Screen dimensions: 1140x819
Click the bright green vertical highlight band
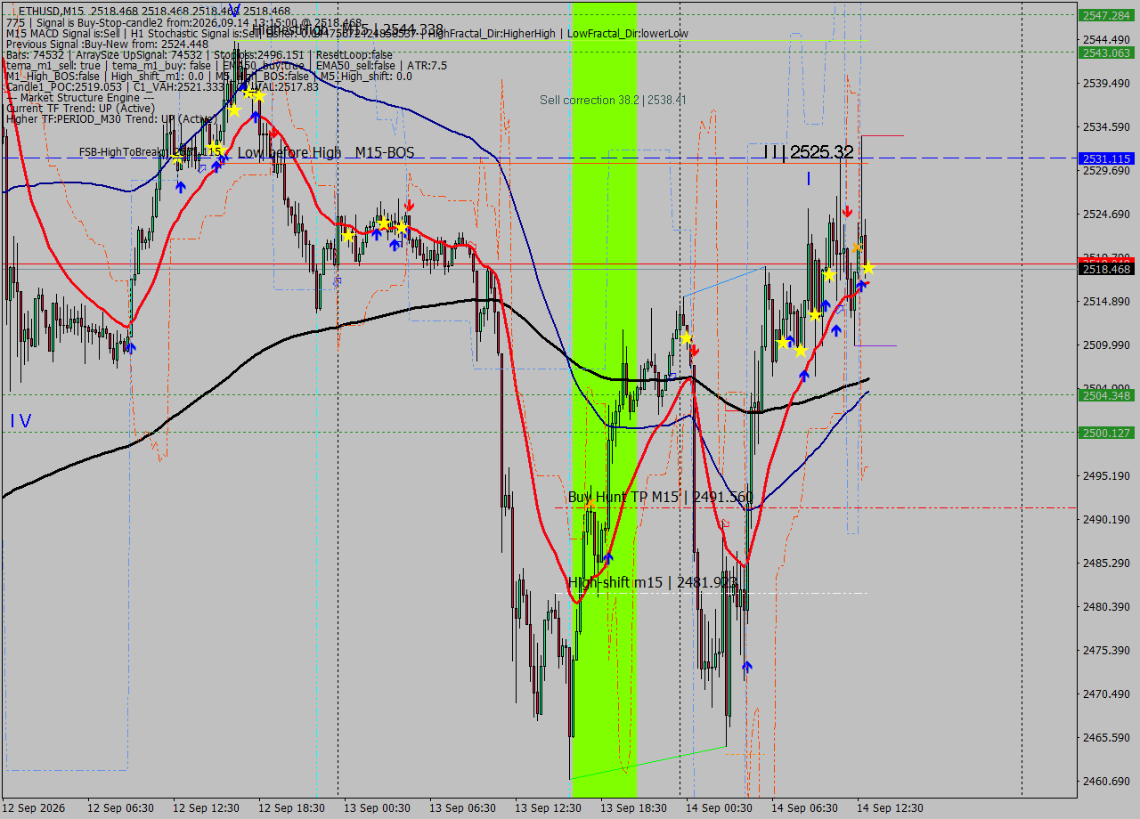605,400
